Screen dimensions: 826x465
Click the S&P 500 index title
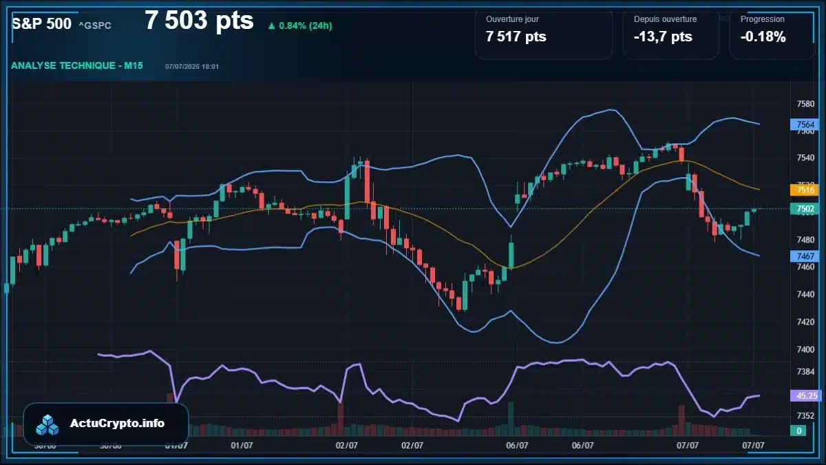pyautogui.click(x=41, y=23)
